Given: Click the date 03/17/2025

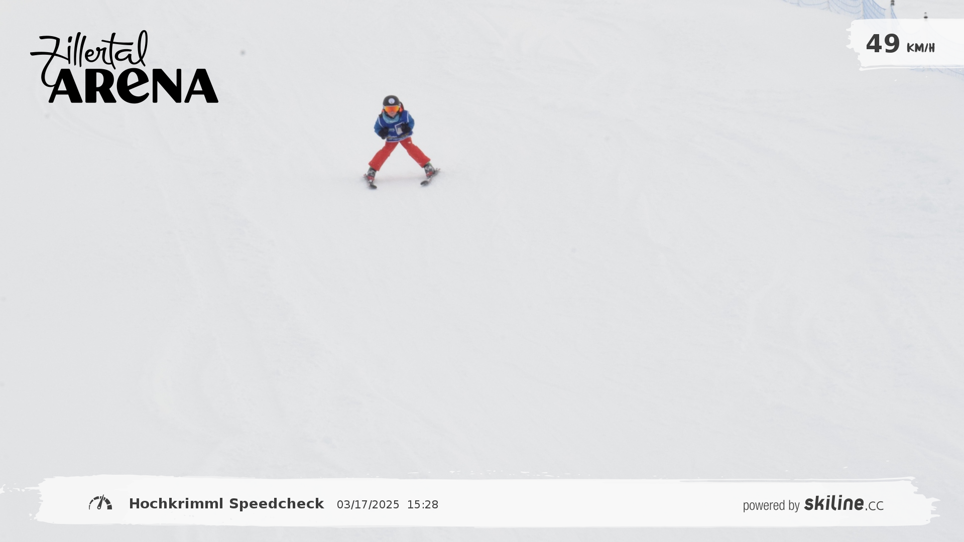Looking at the screenshot, I should point(368,505).
